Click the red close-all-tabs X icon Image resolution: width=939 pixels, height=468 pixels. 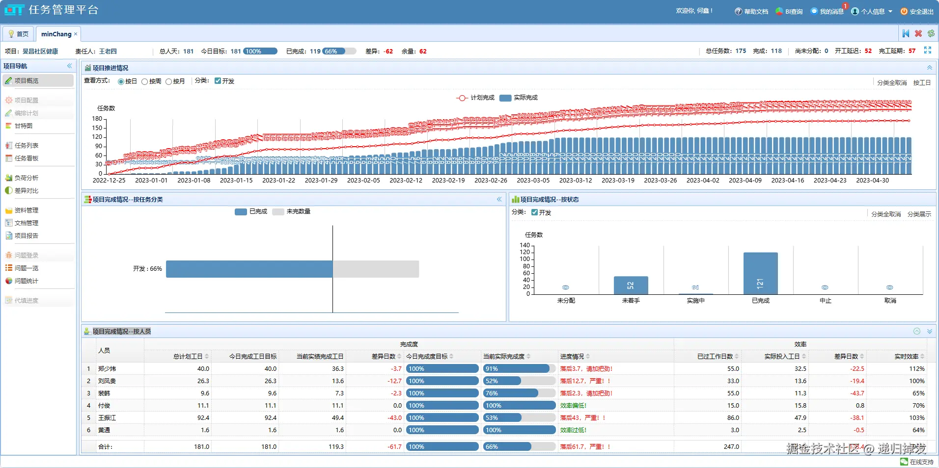tap(918, 33)
